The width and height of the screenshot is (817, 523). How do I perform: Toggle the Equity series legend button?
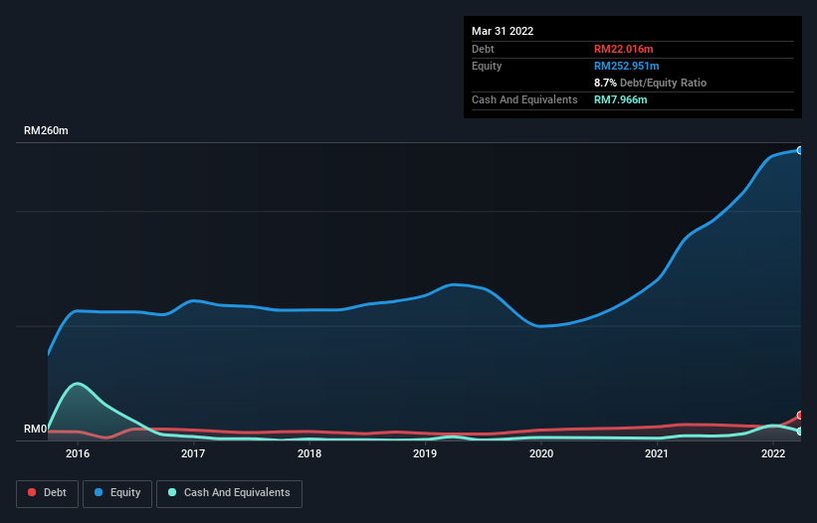point(117,493)
